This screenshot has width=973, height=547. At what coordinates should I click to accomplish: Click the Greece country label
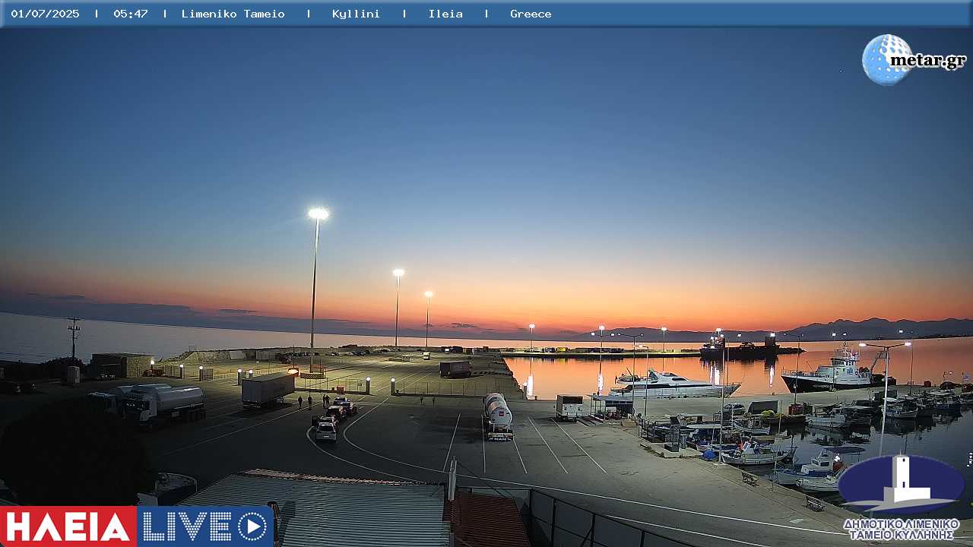531,14
